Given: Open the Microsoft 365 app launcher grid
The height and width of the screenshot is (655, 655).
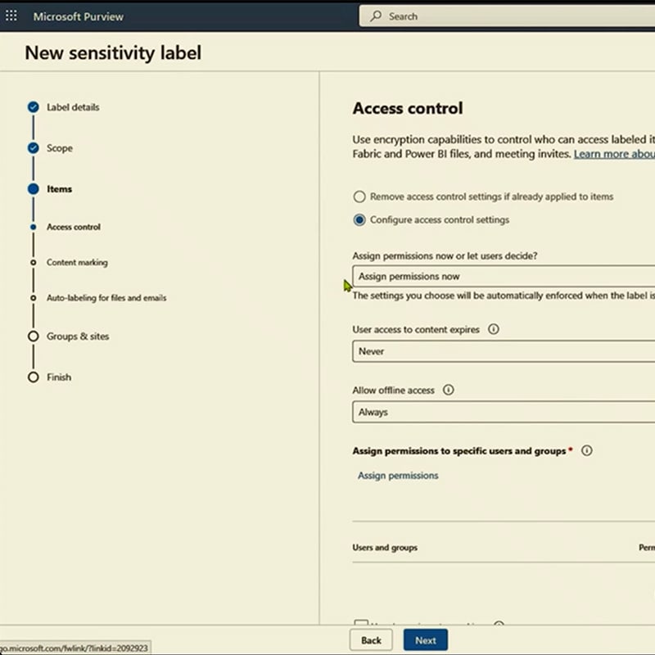Looking at the screenshot, I should click(x=11, y=16).
